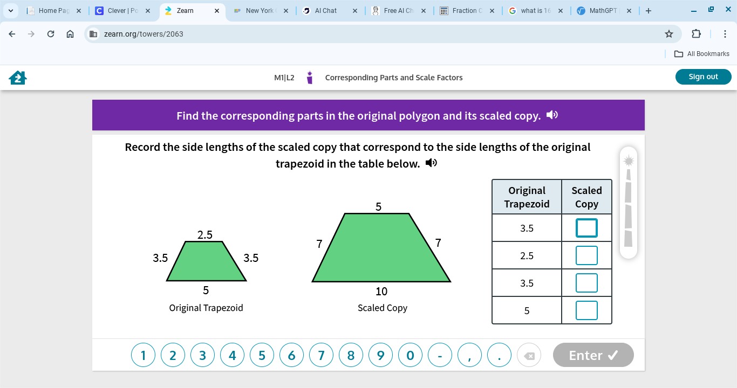Click the lesson progress tower bar

coord(629,202)
